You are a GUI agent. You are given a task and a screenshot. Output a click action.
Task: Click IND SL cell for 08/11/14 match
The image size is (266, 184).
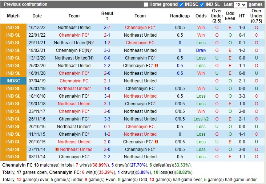tap(13, 157)
